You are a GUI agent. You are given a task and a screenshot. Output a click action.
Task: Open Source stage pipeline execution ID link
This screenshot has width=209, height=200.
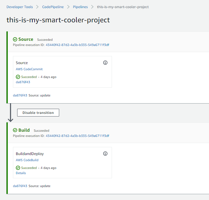click(x=77, y=45)
